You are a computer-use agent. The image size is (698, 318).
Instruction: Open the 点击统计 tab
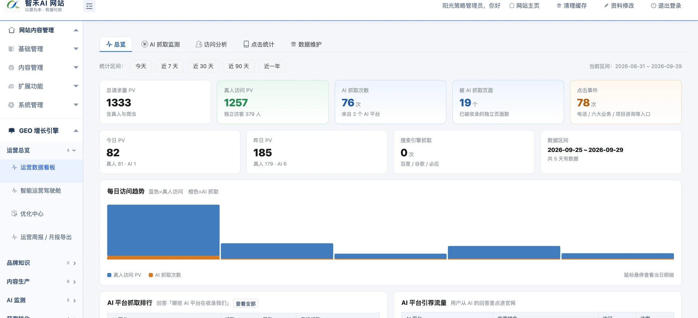pyautogui.click(x=259, y=44)
